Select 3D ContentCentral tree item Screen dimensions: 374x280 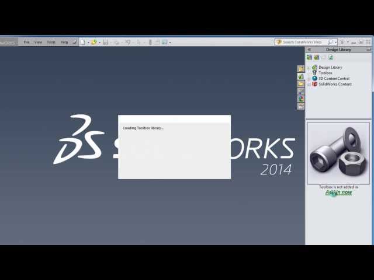pos(334,78)
